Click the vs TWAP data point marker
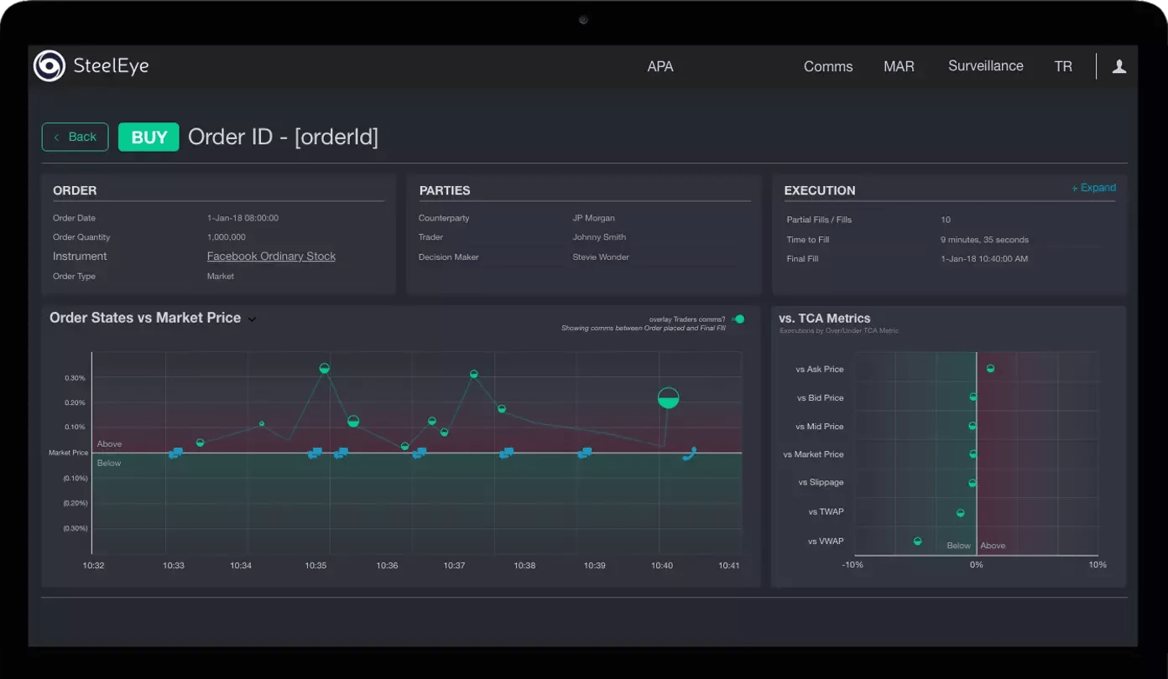Viewport: 1168px width, 679px height. 961,513
